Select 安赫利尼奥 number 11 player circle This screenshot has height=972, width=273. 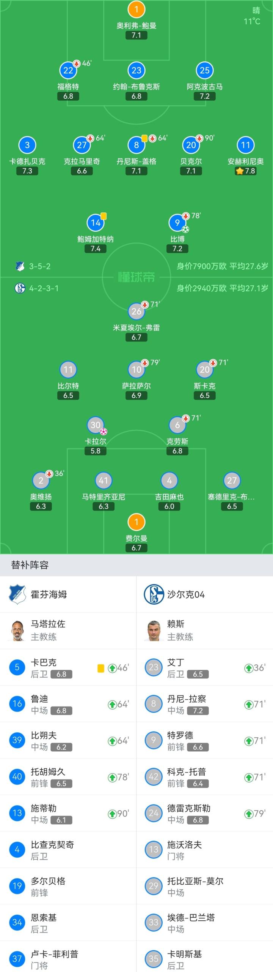click(245, 145)
